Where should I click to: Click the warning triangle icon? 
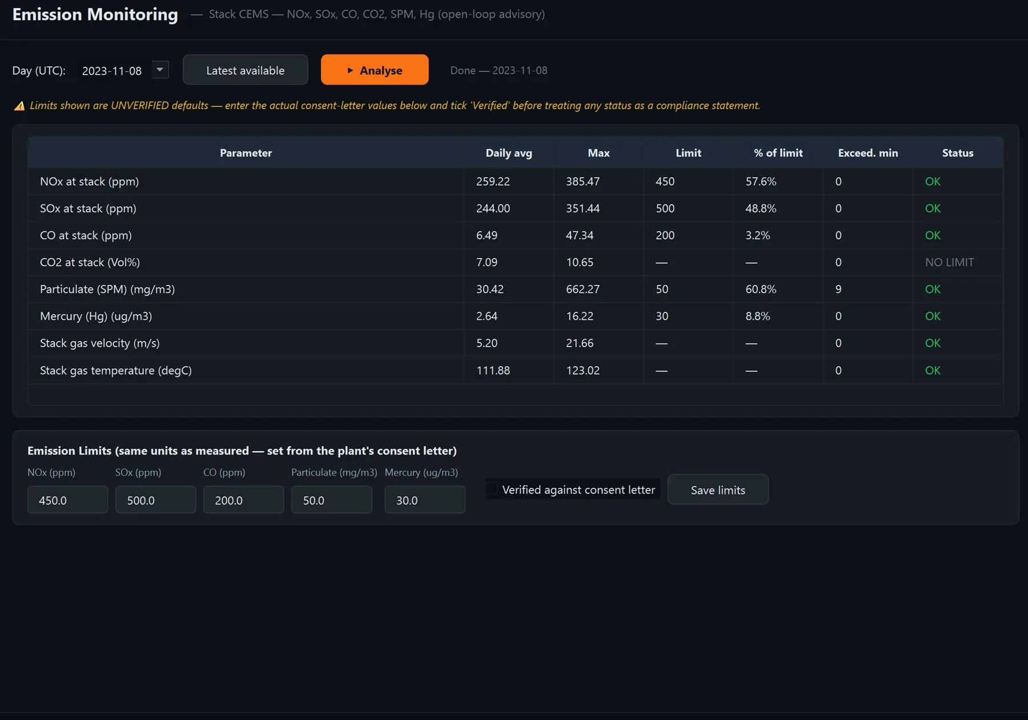click(x=19, y=106)
